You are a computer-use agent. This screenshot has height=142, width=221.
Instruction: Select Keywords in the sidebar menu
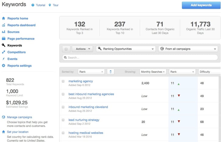(15, 45)
